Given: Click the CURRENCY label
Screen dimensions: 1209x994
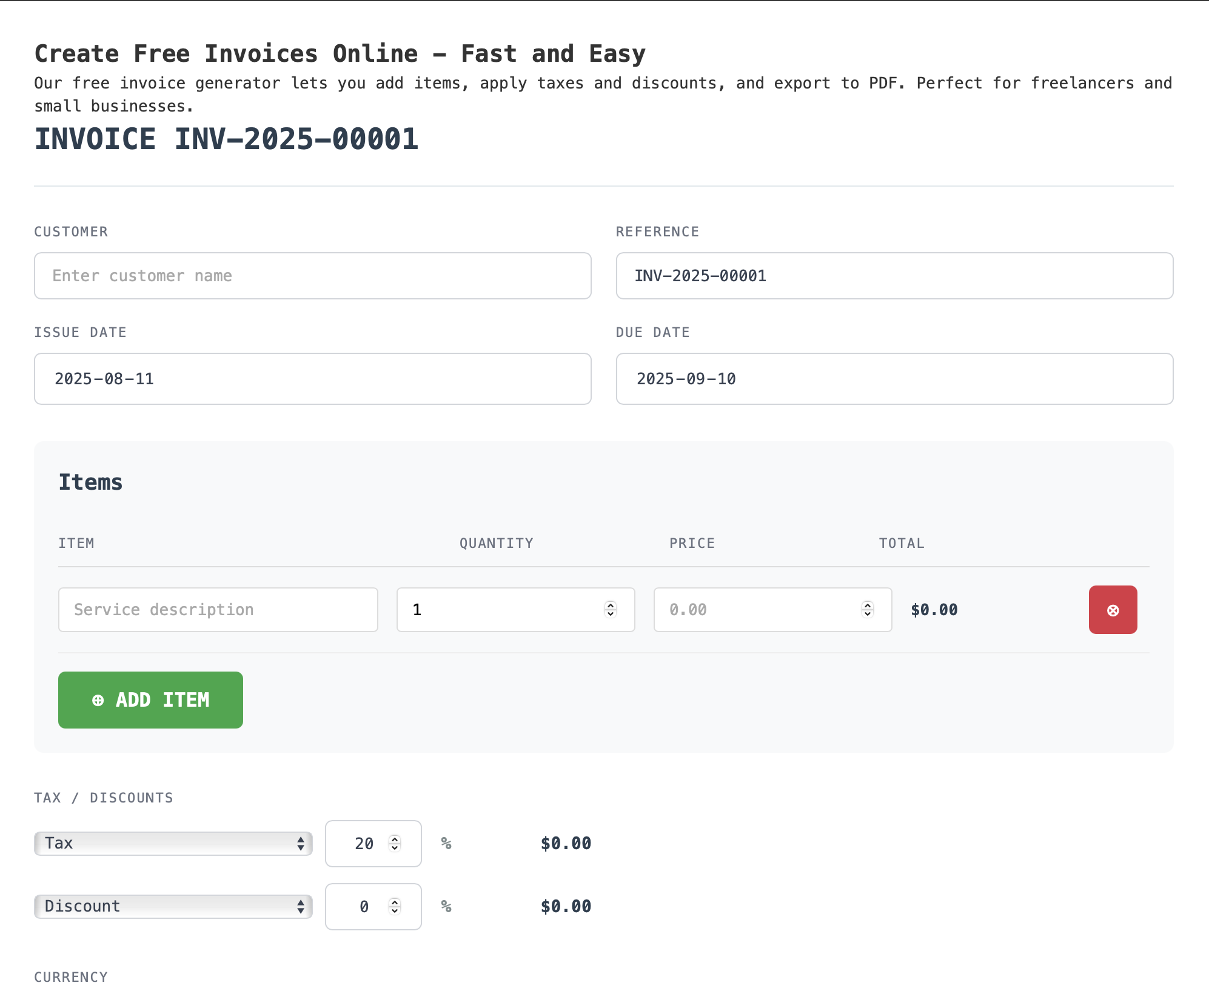Looking at the screenshot, I should pos(71,977).
